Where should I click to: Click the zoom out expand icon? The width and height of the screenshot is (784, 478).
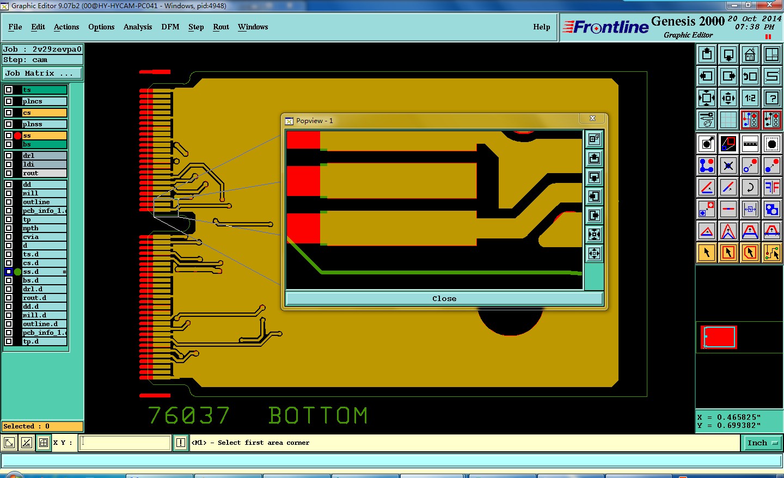(707, 98)
